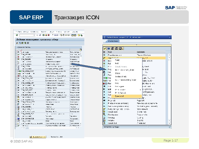Click the Find Next binoculars-plus icon in dialog

116,49
